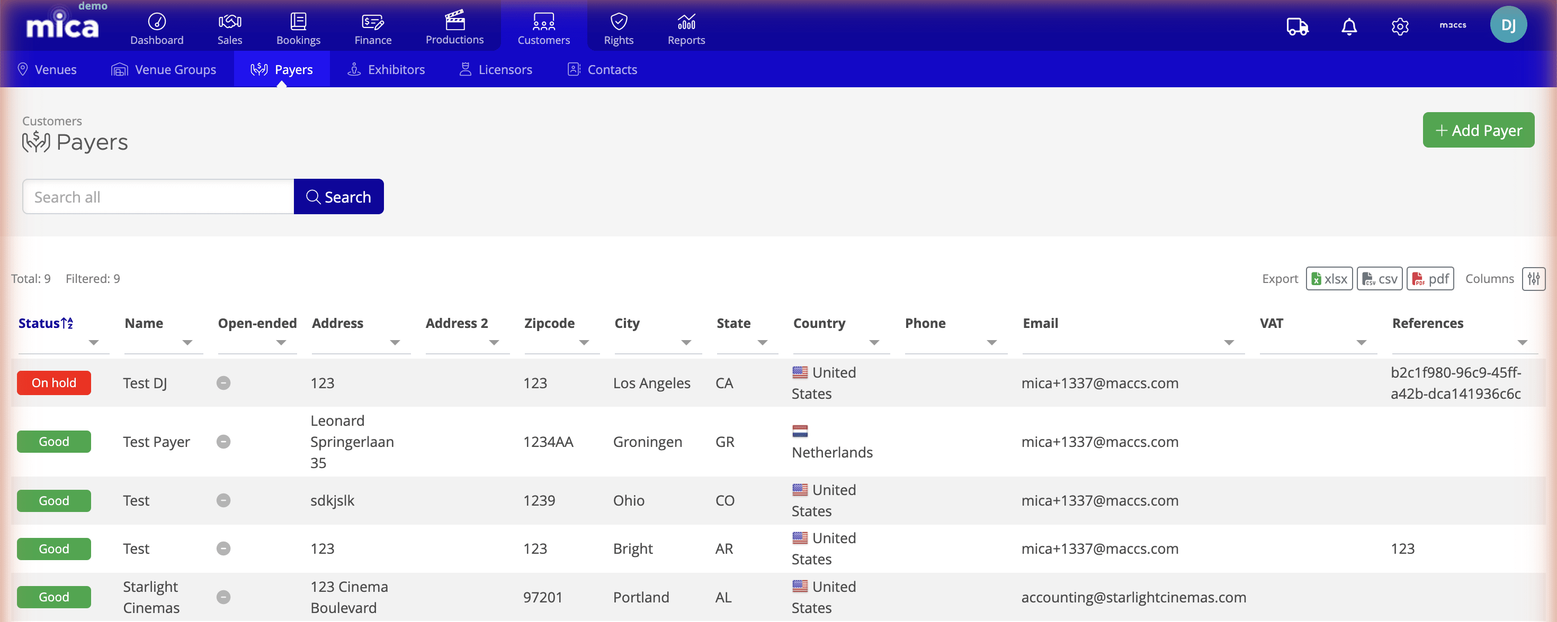Toggle the Open-ended indicator for Test Payer

click(x=223, y=442)
